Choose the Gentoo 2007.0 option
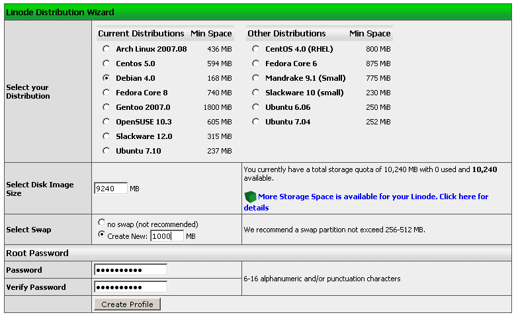Image resolution: width=516 pixels, height=317 pixels. 106,107
